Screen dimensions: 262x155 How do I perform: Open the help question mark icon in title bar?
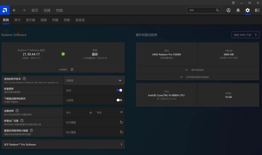click(x=233, y=3)
